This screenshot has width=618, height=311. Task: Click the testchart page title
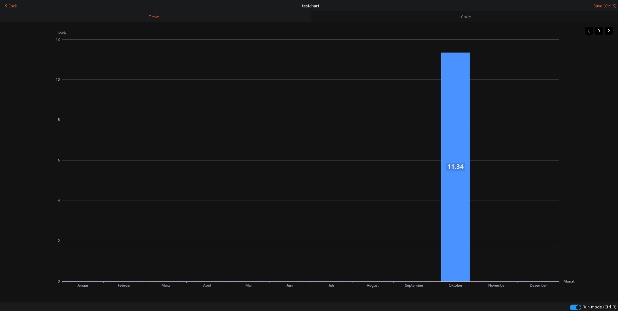[x=311, y=6]
